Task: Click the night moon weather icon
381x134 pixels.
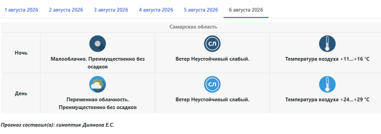Action: tap(98, 44)
